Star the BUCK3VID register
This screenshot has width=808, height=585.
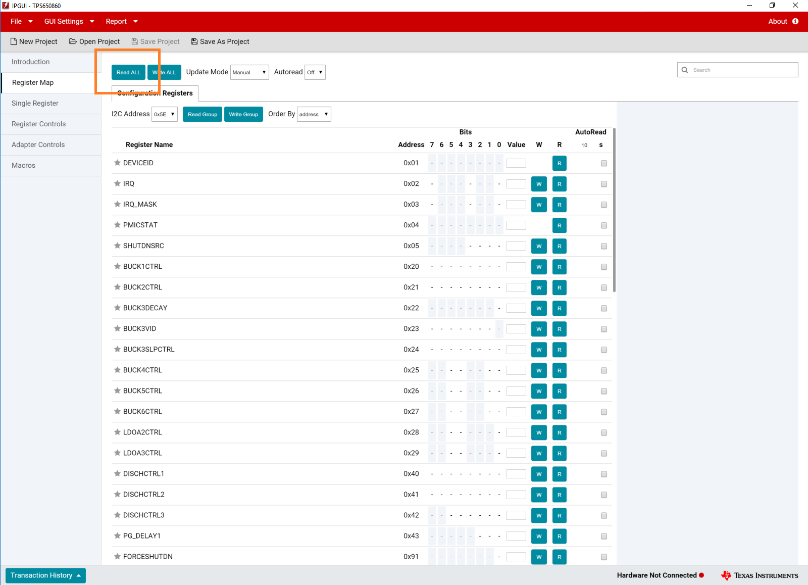click(117, 328)
